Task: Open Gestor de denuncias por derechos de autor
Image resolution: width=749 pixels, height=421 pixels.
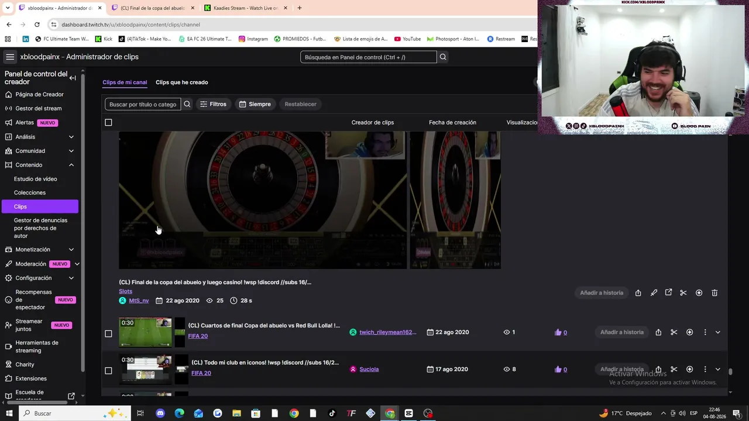Action: (x=40, y=228)
